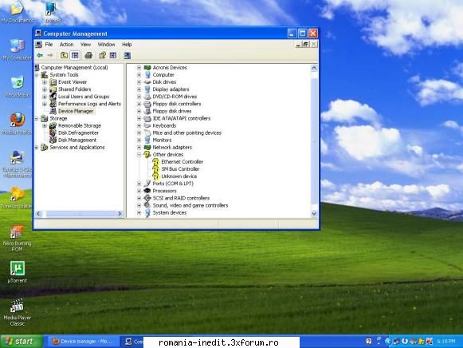
Task: Click the Up one level folder icon
Action: coord(64,55)
